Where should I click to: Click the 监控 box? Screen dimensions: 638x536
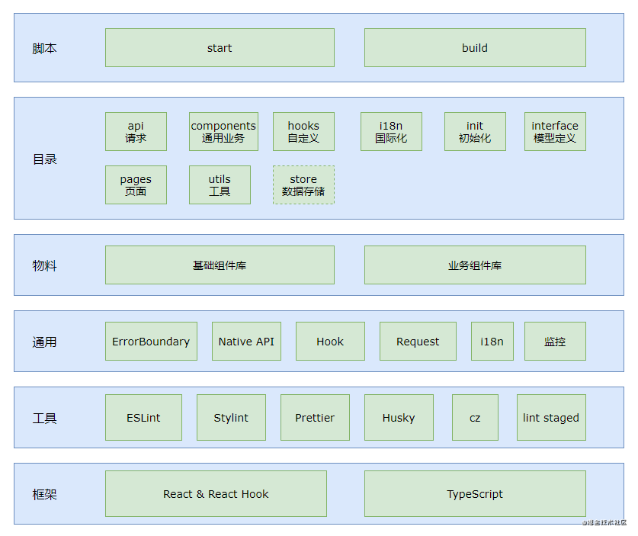(x=555, y=341)
